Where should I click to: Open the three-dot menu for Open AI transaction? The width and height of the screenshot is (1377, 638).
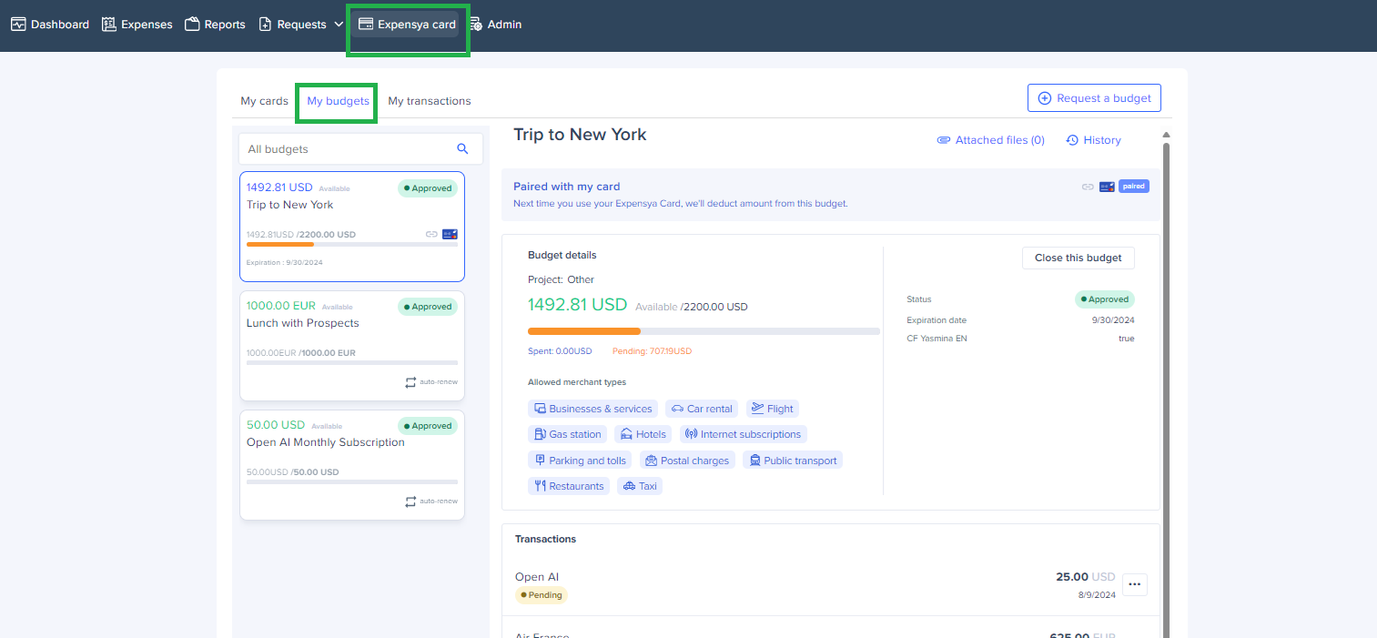pyautogui.click(x=1134, y=584)
